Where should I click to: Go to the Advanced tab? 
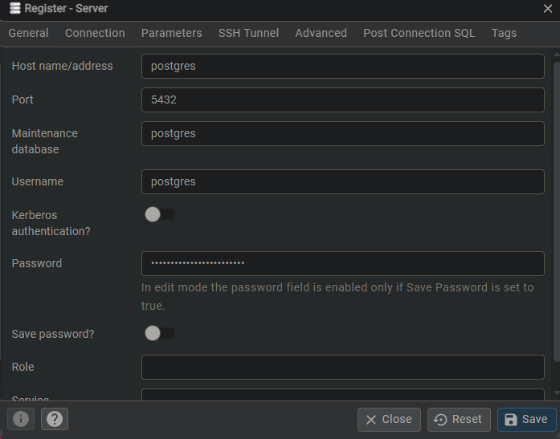coord(321,33)
